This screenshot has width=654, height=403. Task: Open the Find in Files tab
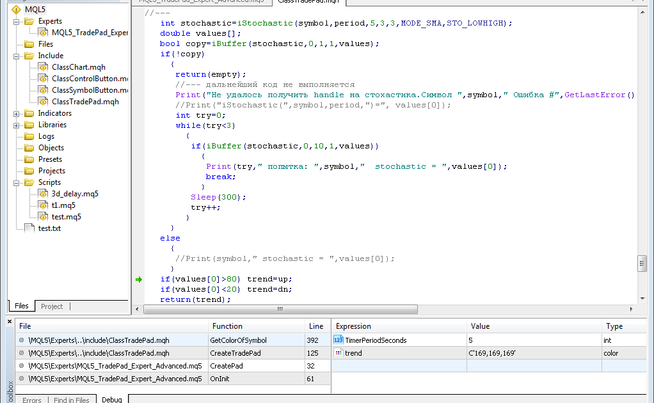71,400
